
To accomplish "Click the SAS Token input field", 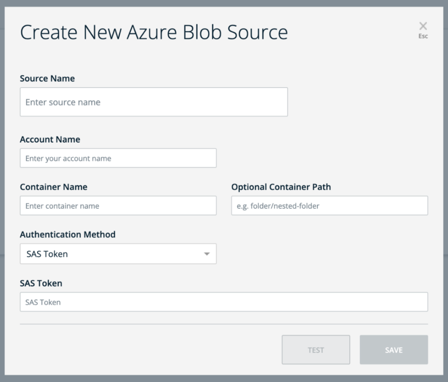I will [224, 301].
